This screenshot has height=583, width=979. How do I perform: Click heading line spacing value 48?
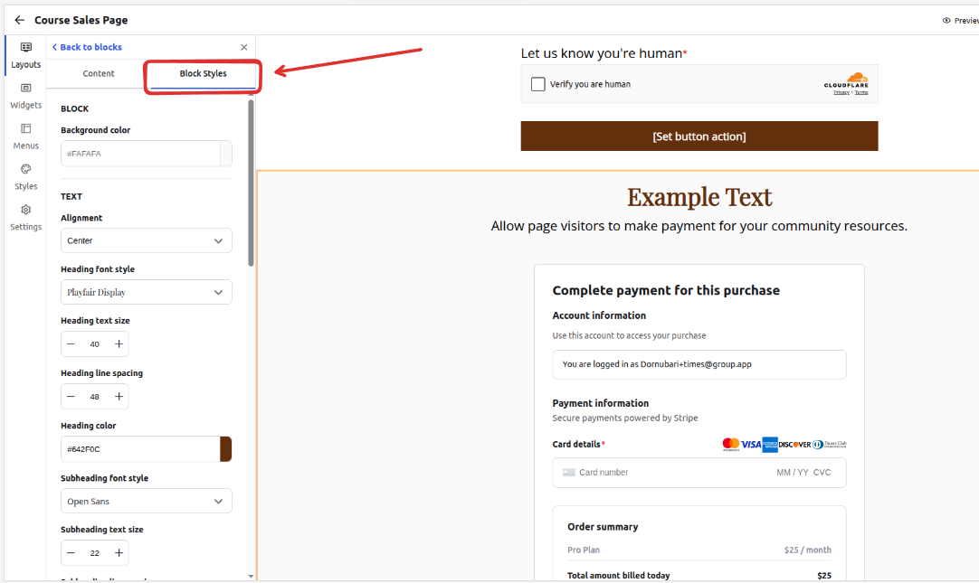tap(95, 397)
